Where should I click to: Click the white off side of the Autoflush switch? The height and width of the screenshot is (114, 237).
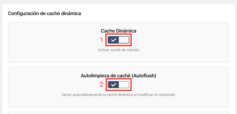coord(124,85)
